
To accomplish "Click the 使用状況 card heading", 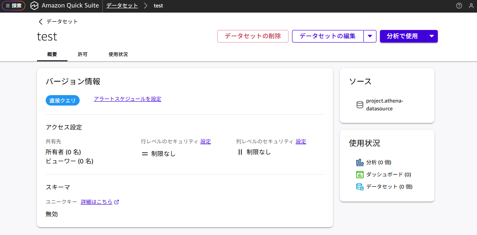I will click(x=364, y=143).
